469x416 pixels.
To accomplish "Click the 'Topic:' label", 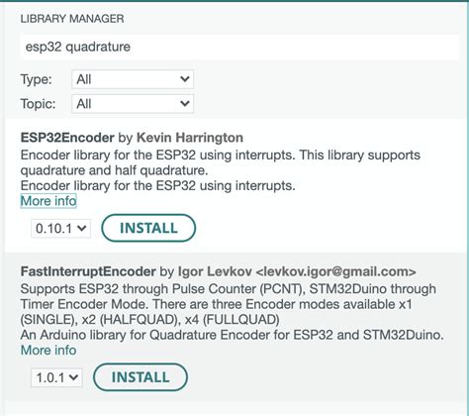I will click(x=38, y=104).
